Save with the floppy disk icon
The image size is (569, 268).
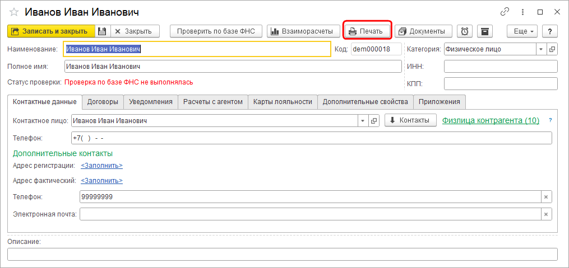click(103, 31)
